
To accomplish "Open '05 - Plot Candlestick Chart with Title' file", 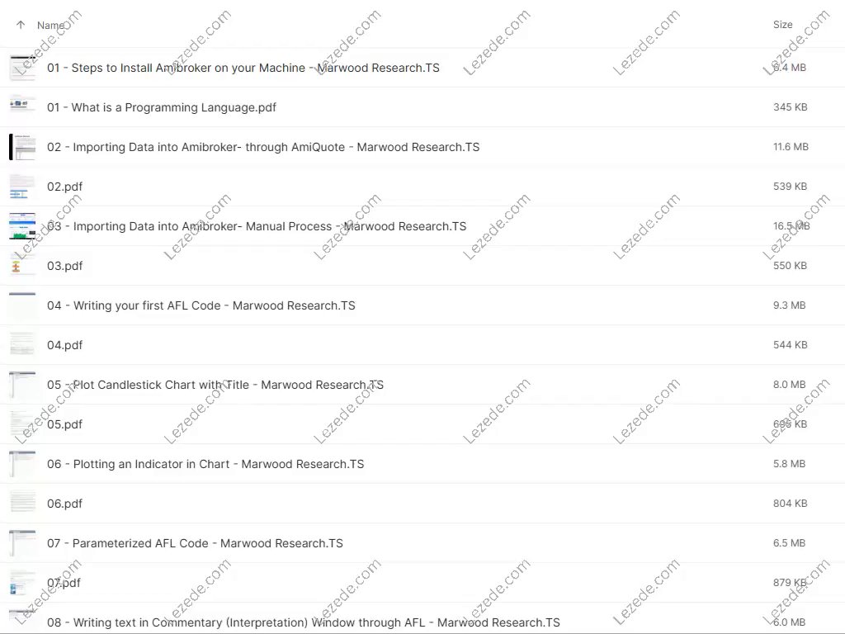I will (215, 385).
